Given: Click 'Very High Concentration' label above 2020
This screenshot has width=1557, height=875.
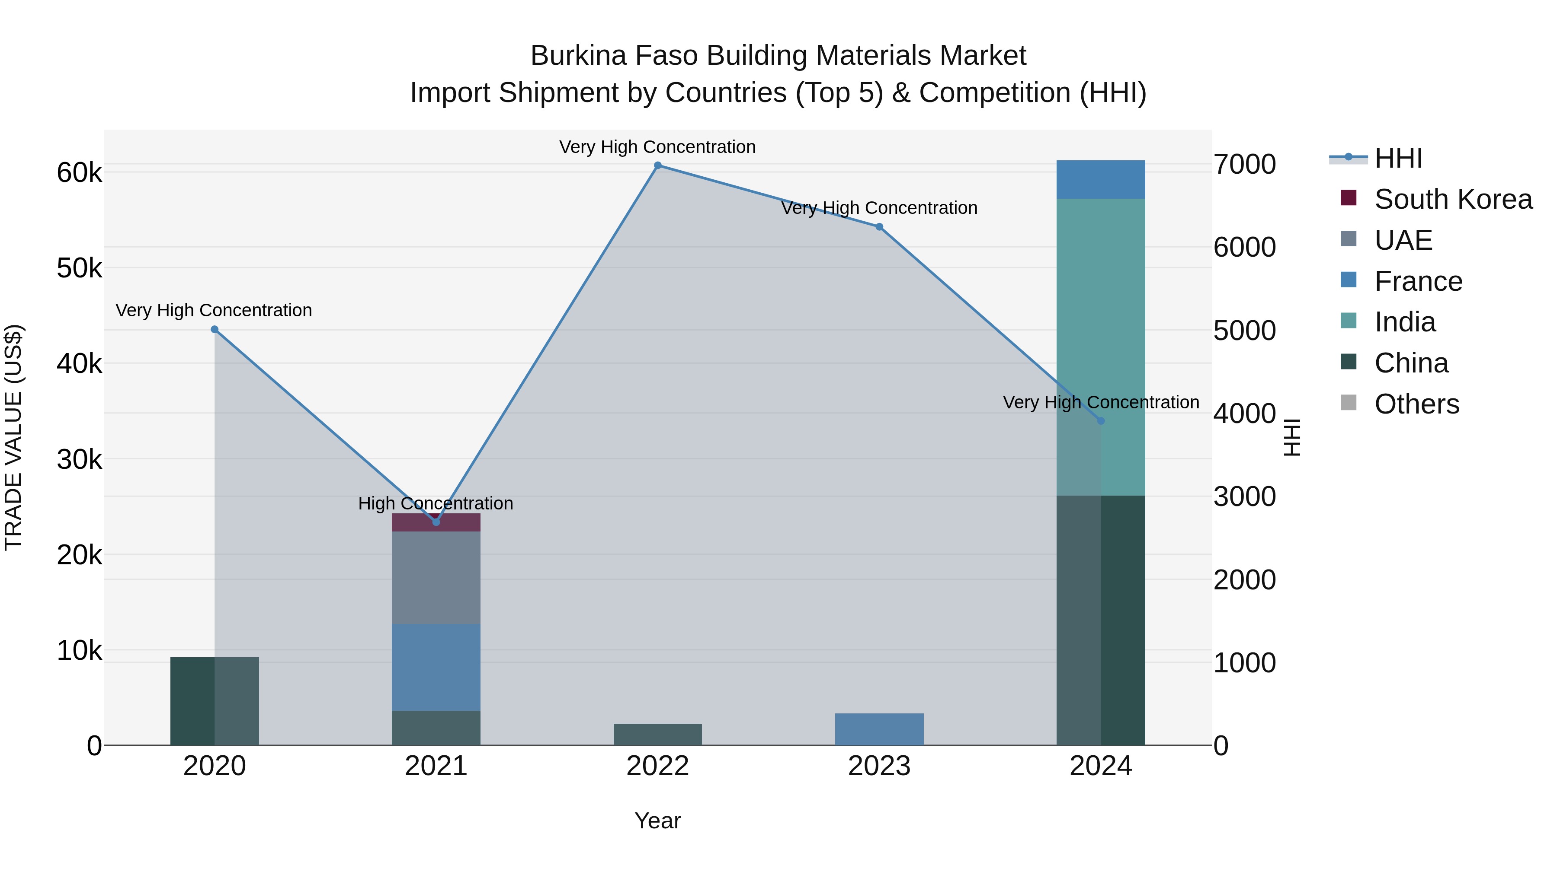Looking at the screenshot, I should 214,310.
